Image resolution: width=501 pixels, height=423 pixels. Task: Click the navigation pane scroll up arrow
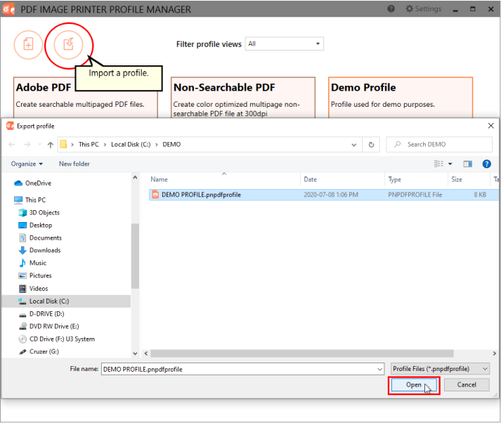point(135,178)
